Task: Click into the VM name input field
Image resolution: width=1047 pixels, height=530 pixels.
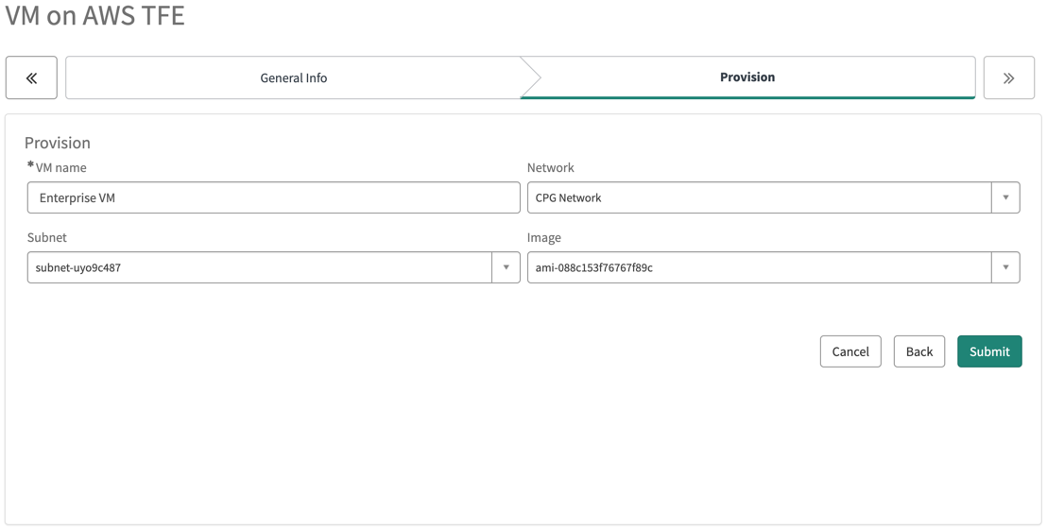Action: point(274,197)
